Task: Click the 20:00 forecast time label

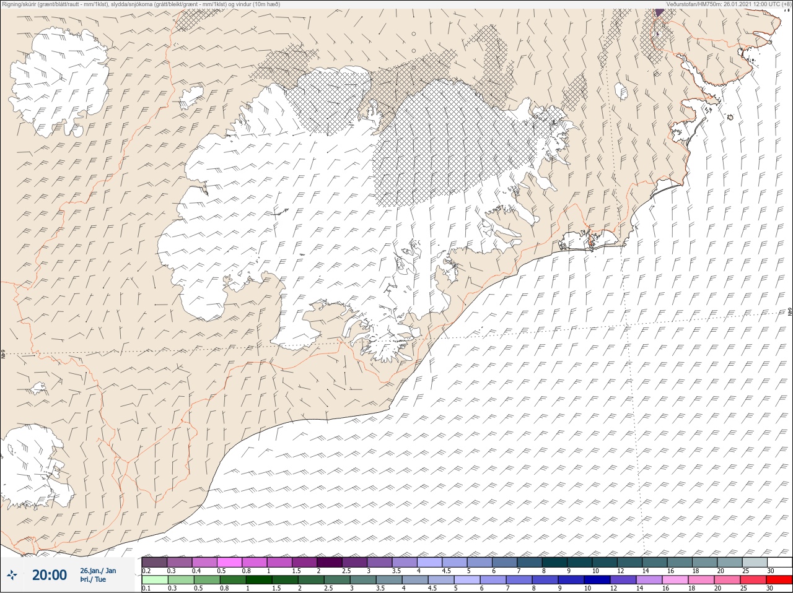Action: 50,575
